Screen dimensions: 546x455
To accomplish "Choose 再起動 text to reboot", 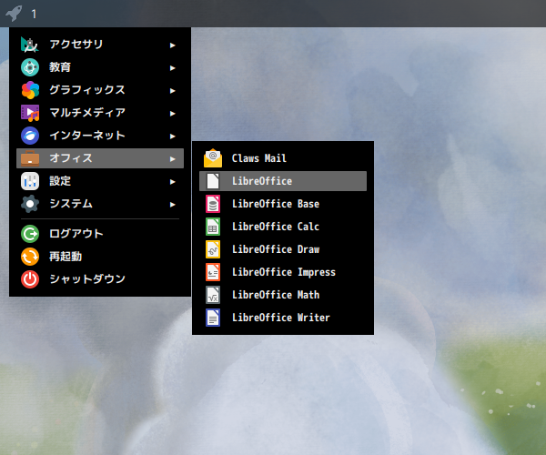I will point(66,257).
